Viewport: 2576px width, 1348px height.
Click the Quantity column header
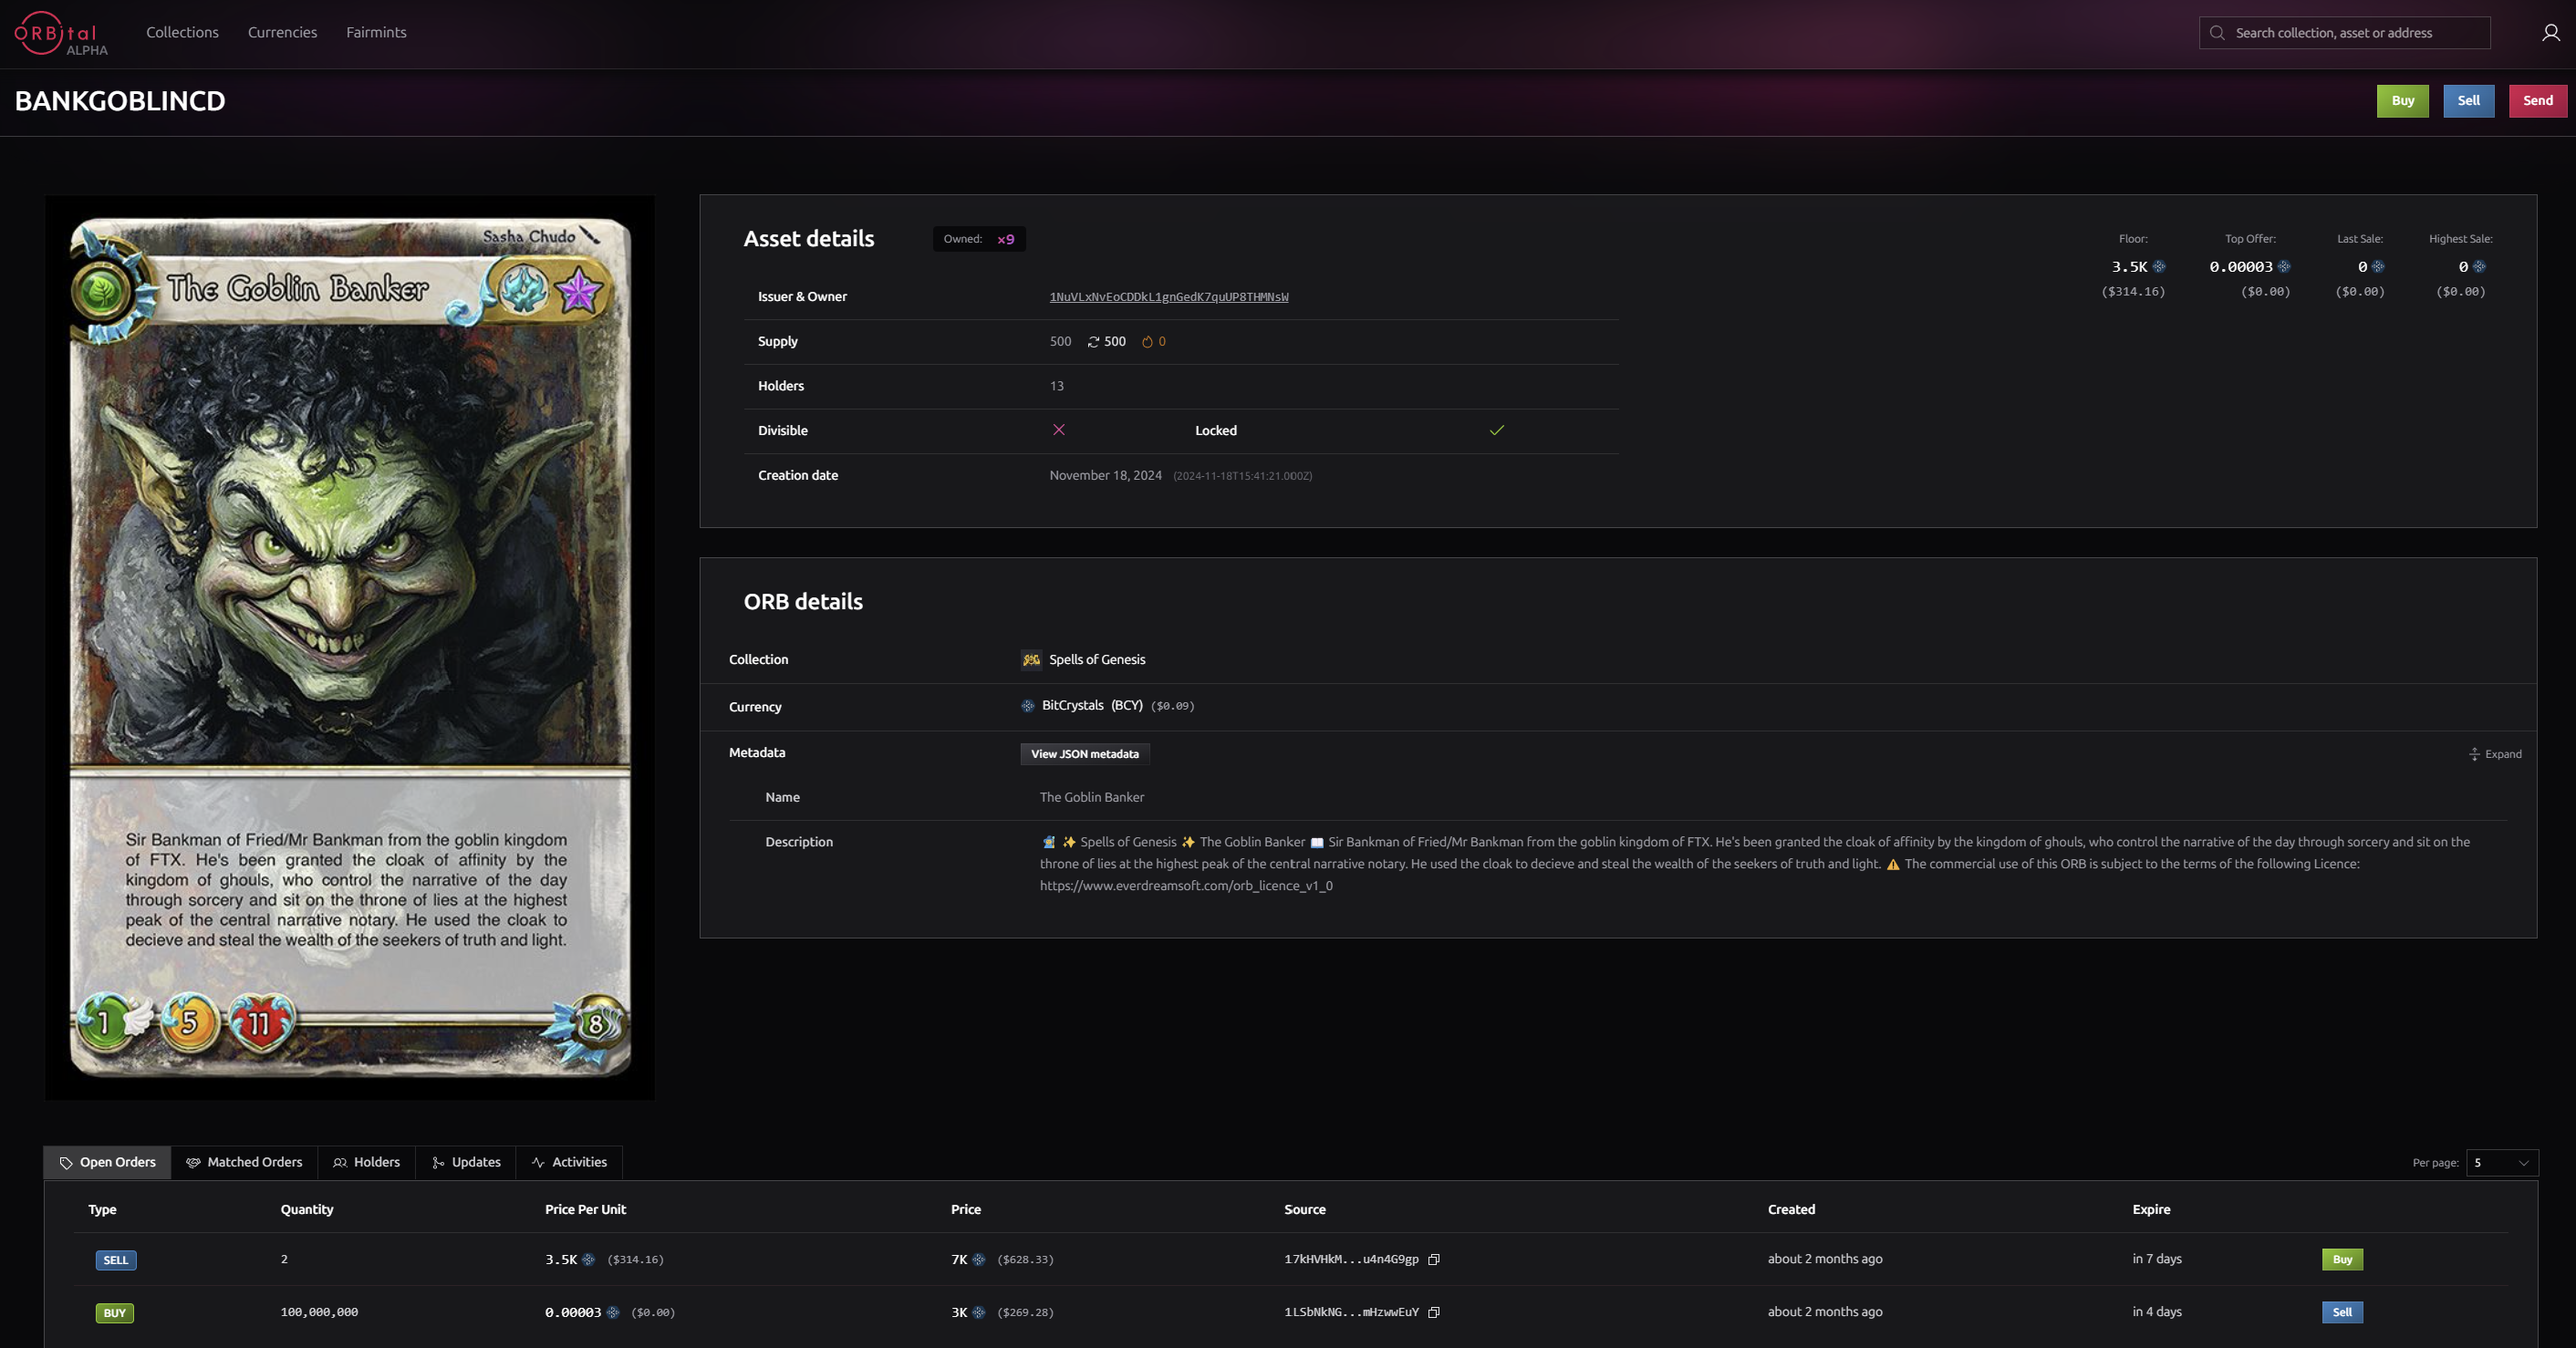[307, 1210]
